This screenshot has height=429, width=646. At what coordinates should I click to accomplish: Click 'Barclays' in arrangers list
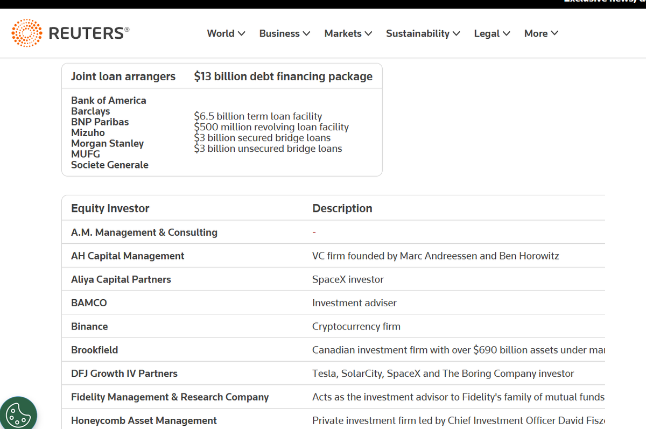click(x=90, y=111)
